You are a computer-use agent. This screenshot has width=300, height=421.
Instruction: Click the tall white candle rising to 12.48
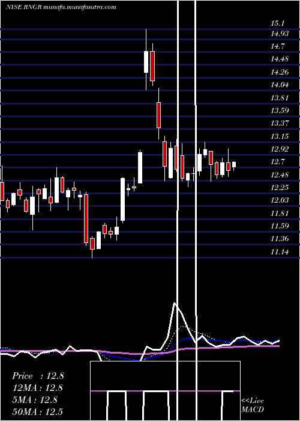coord(122,200)
